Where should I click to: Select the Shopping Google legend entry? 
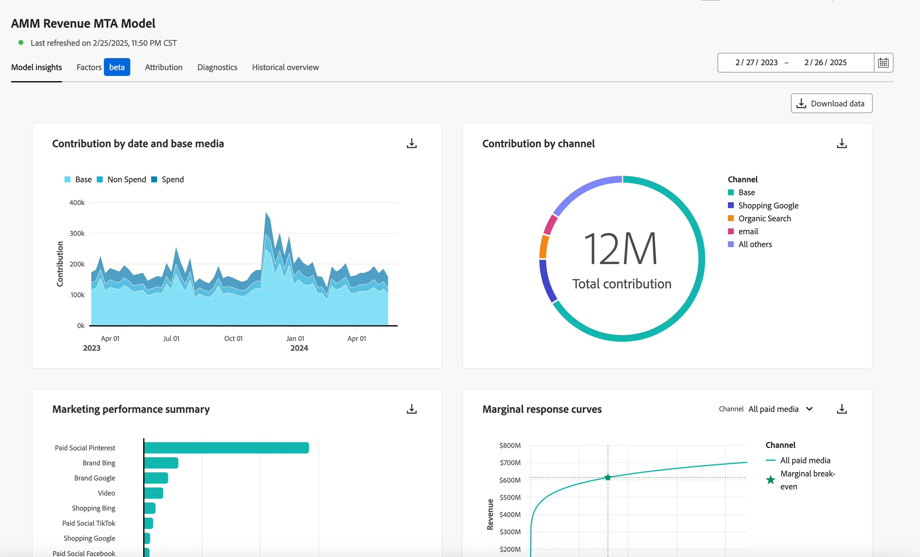[763, 205]
